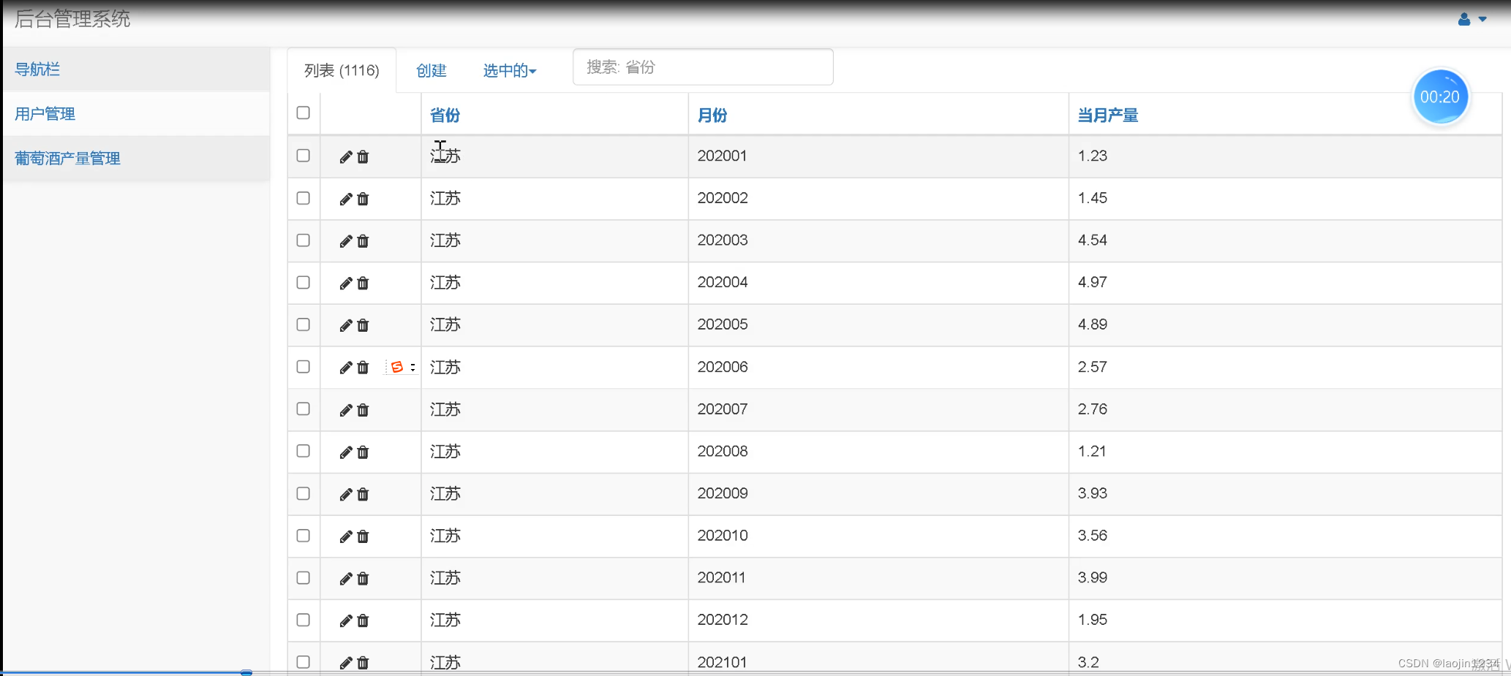The width and height of the screenshot is (1511, 676).
Task: Delete the 202002 row using trash icon
Action: (x=363, y=199)
